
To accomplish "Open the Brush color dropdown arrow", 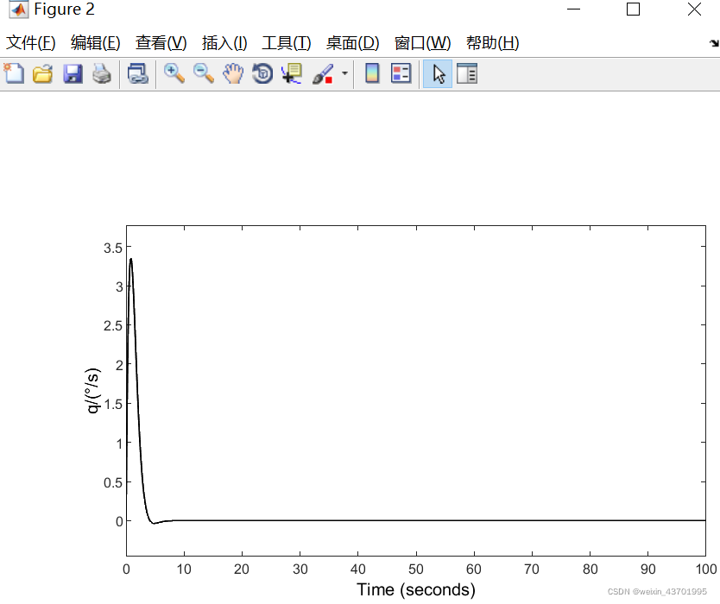I will 344,73.
